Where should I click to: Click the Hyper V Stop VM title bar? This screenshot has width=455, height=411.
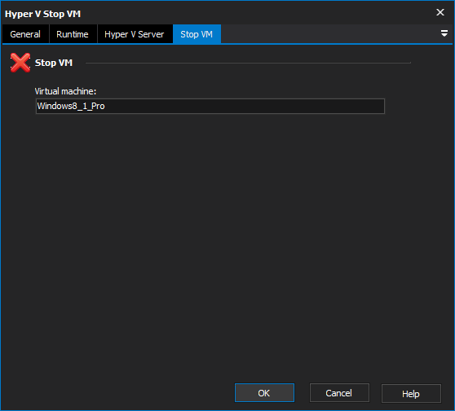coord(218,13)
